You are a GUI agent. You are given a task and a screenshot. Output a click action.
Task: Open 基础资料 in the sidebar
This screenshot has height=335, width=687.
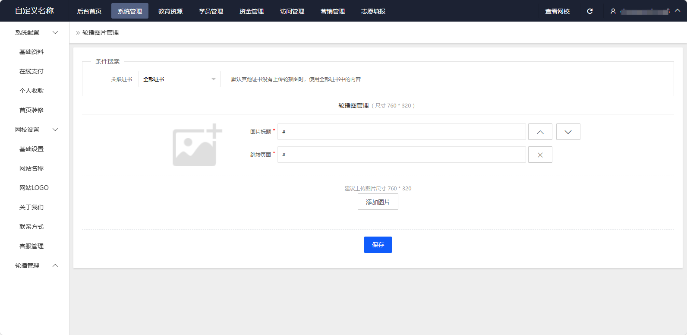click(x=32, y=52)
